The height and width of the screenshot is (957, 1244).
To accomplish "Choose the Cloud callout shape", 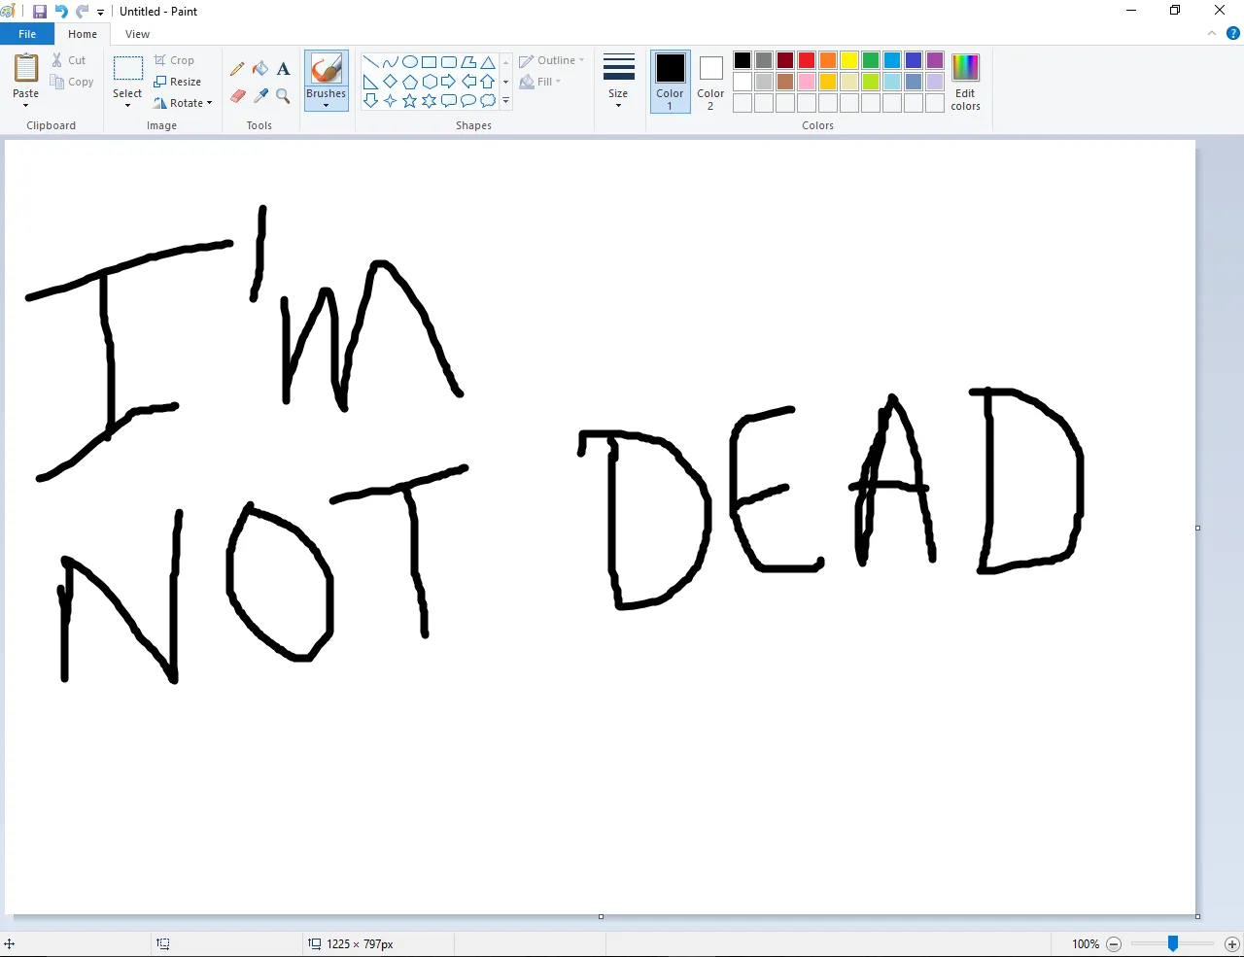I will 488,101.
